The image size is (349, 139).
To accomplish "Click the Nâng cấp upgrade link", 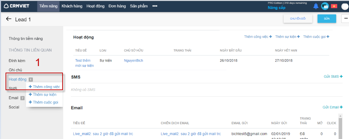I will tap(276, 8).
